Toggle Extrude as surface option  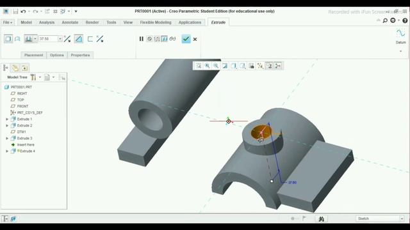[x=17, y=39]
